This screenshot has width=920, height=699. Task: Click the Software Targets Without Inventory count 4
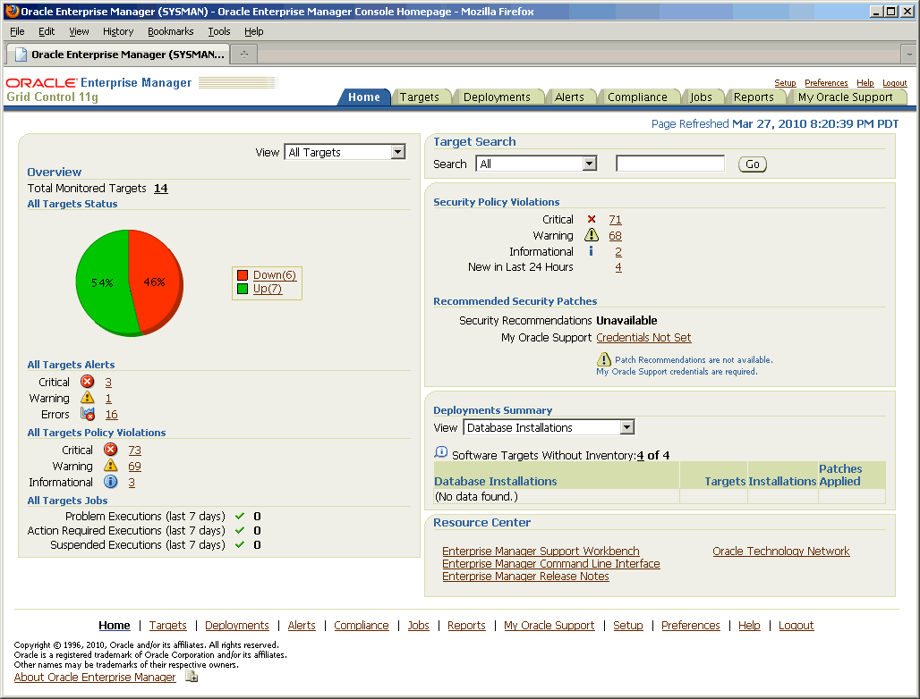tap(640, 455)
